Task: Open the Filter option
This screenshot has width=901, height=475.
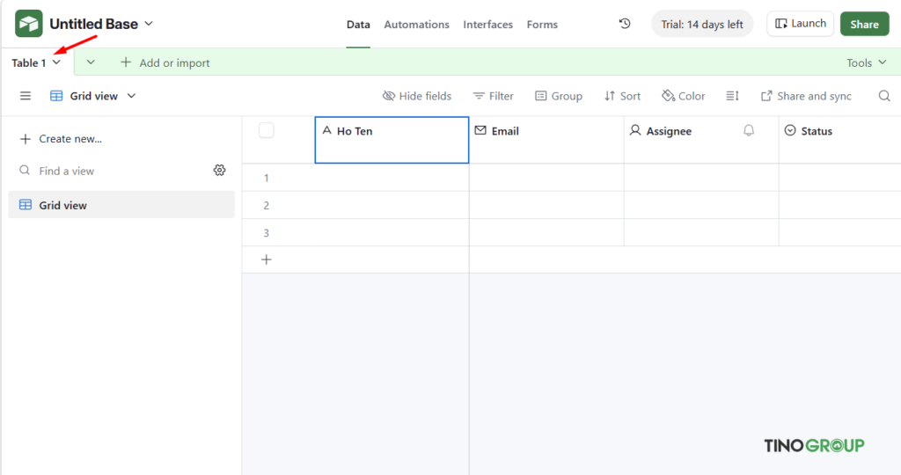Action: click(x=493, y=96)
